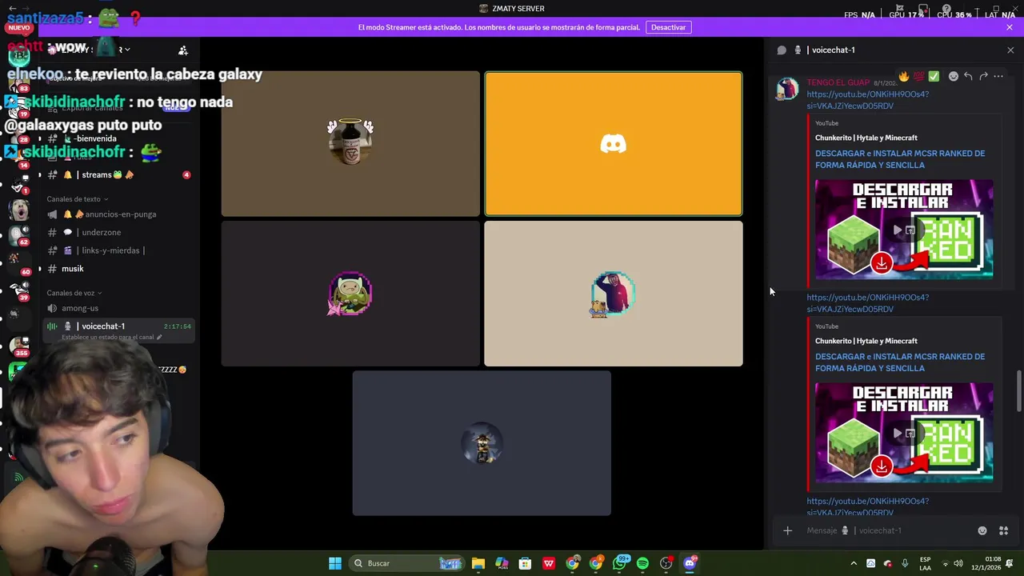Image resolution: width=1024 pixels, height=576 pixels.
Task: Open the server icon with badge 62
Action: click(19, 234)
